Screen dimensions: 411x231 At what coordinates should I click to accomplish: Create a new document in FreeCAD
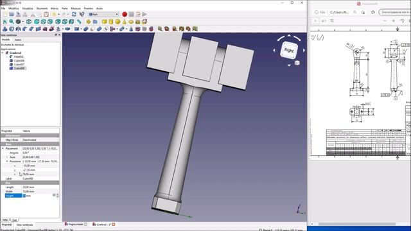(5, 14)
